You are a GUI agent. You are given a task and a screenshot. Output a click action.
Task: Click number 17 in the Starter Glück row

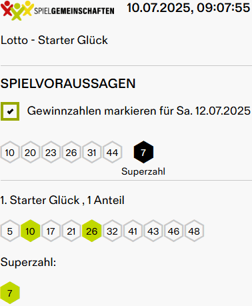tap(51, 231)
